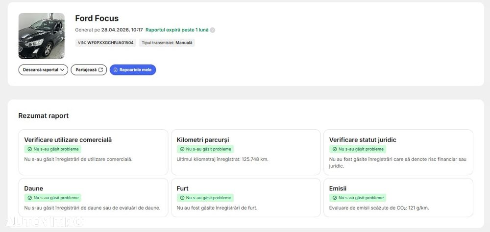Click check icon in Furt badge
The image size is (490, 232).
pyautogui.click(x=182, y=198)
